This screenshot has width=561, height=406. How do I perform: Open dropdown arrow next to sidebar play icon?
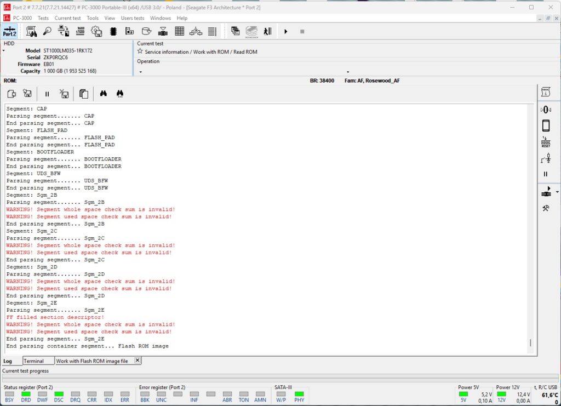[557, 192]
